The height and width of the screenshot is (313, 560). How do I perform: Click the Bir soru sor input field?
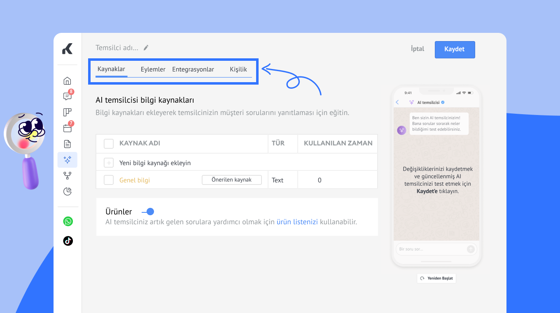click(430, 249)
